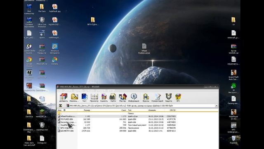264x149 pixels.
Task: Click the Вирусы (Virus scan) icon
Action: point(146,98)
